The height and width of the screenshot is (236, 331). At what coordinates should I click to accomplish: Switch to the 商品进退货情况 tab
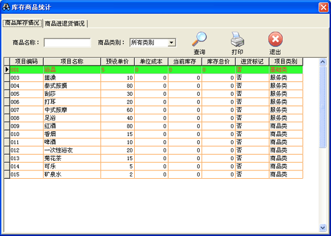tap(65, 23)
